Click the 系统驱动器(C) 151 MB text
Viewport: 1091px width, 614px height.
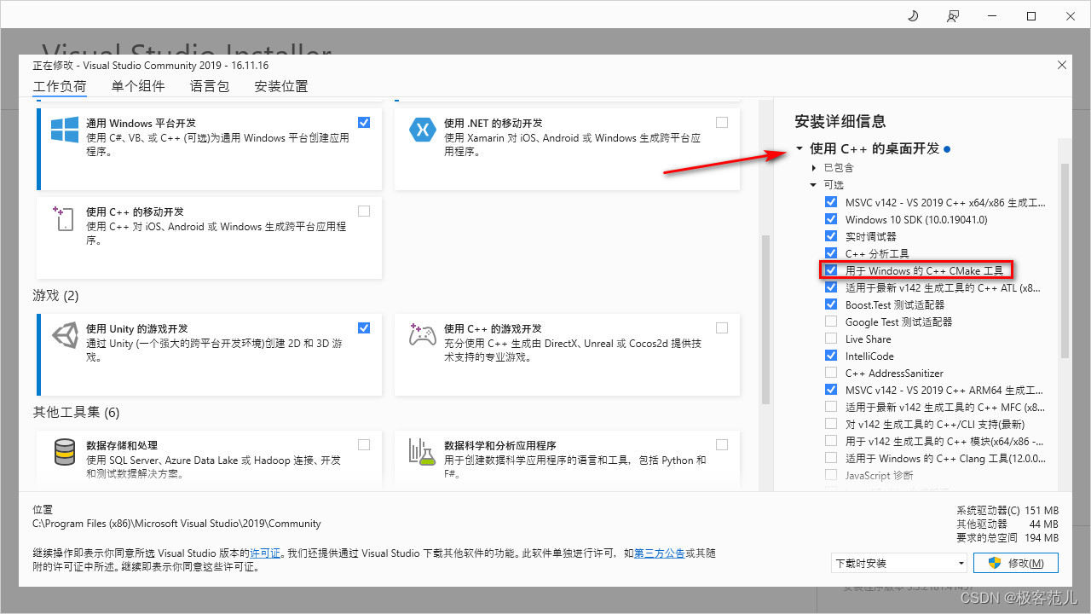click(1007, 510)
